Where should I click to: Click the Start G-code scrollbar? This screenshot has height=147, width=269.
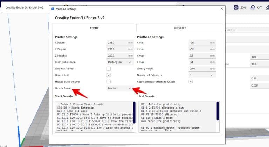click(x=134, y=112)
